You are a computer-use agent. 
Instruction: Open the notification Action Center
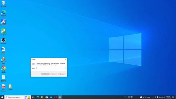pyautogui.click(x=173, y=97)
